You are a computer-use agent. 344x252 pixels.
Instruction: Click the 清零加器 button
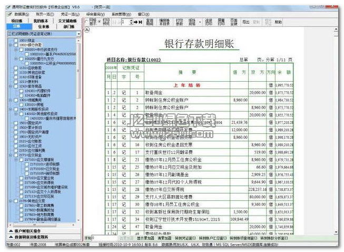click(x=165, y=238)
